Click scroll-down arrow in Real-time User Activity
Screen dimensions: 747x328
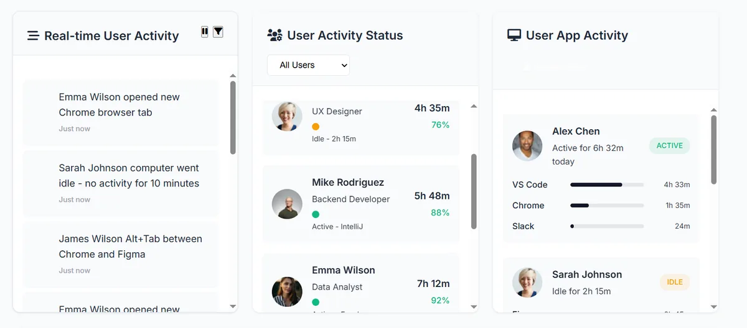point(233,306)
